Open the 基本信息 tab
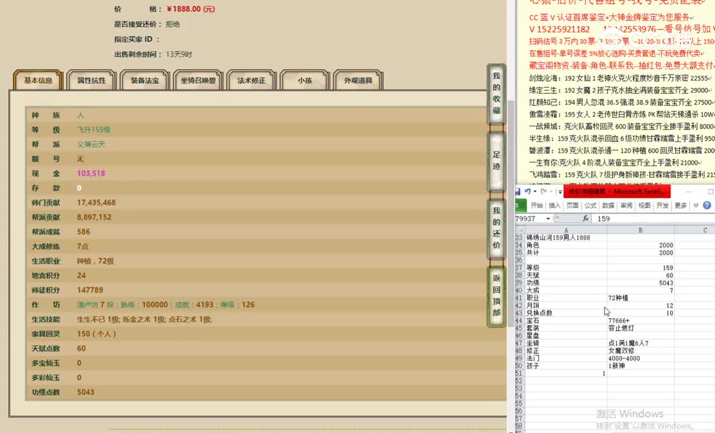Image resolution: width=715 pixels, height=433 pixels. tap(39, 80)
